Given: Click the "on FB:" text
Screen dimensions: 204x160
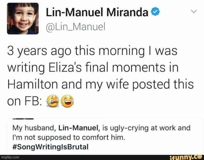Looking at the screenshot, I should (x=24, y=101).
